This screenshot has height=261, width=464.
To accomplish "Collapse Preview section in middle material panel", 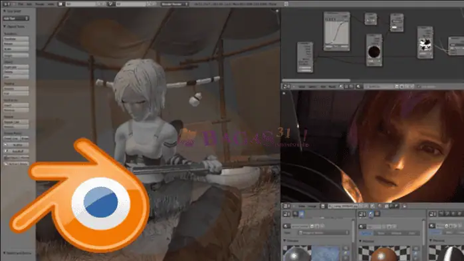I will pyautogui.click(x=360, y=241).
